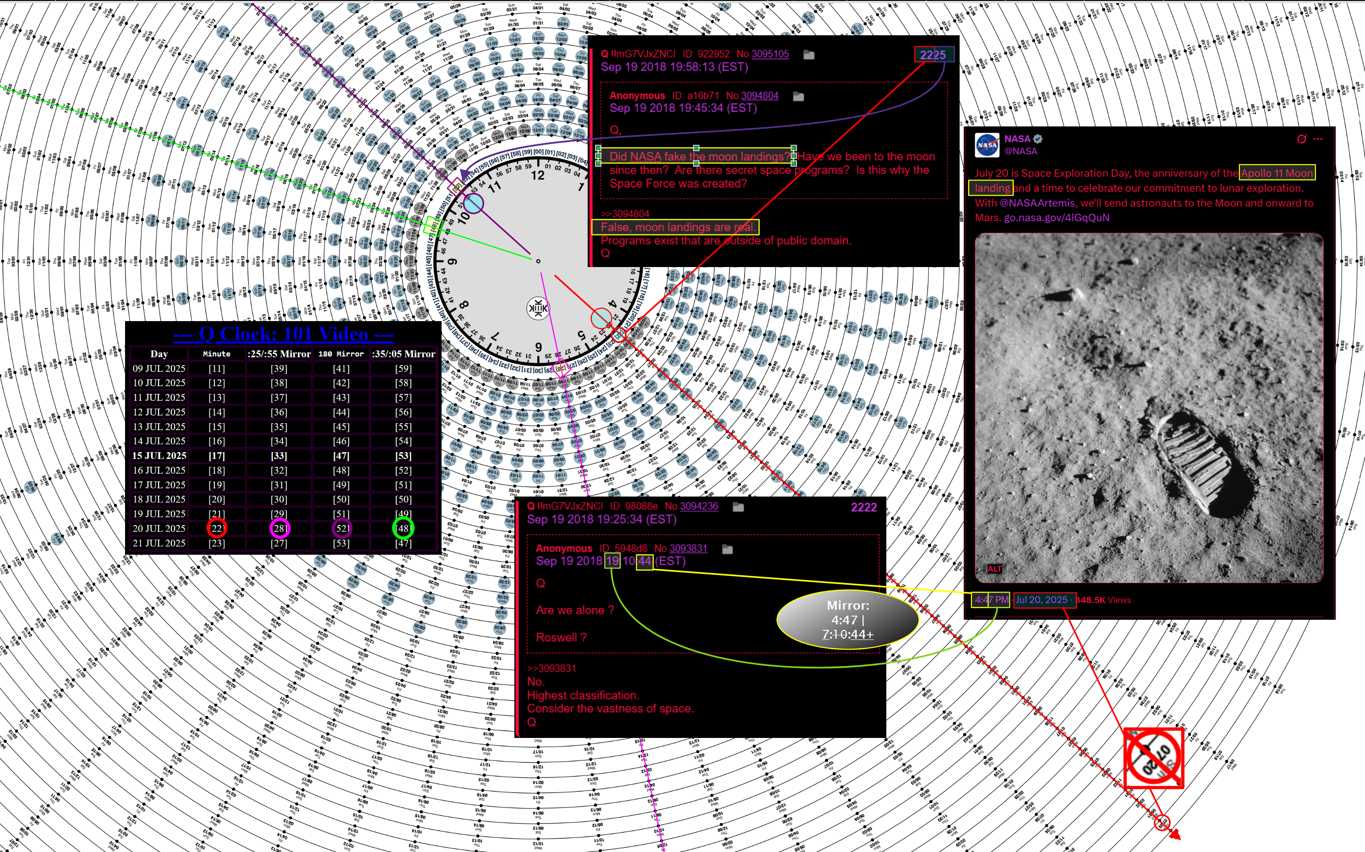Screen dimensions: 1365x852
Task: Click the 348.5K Views count
Action: point(1103,600)
